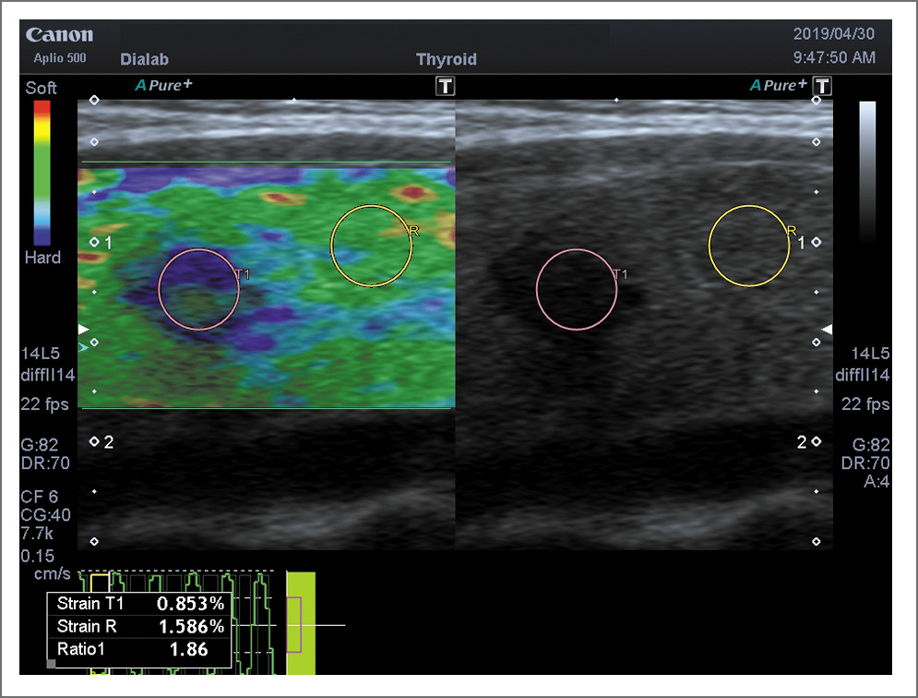The height and width of the screenshot is (698, 918).
Task: Click the Ratio1 result row
Action: tap(138, 649)
